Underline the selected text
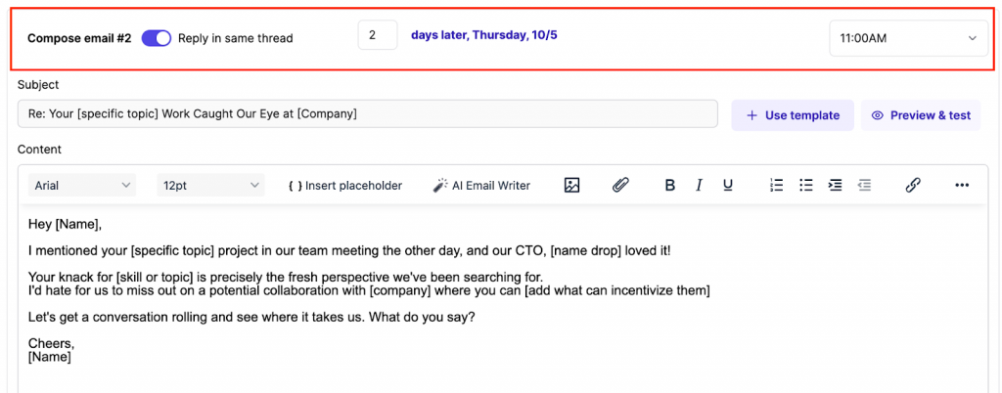Screen dimensions: 1002x393 (728, 185)
